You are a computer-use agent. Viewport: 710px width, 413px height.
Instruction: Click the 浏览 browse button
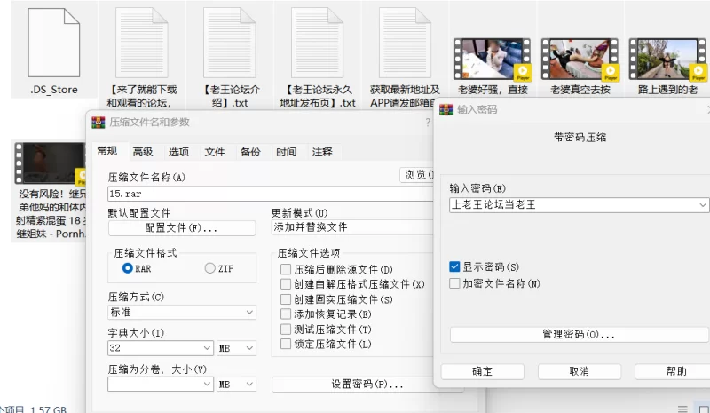coord(417,175)
